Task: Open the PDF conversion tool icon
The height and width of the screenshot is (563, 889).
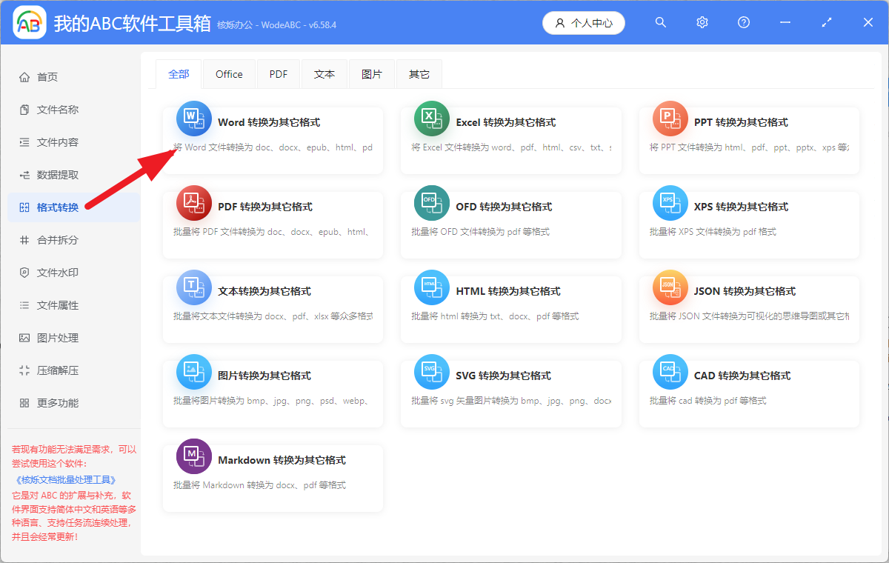Action: coord(193,203)
